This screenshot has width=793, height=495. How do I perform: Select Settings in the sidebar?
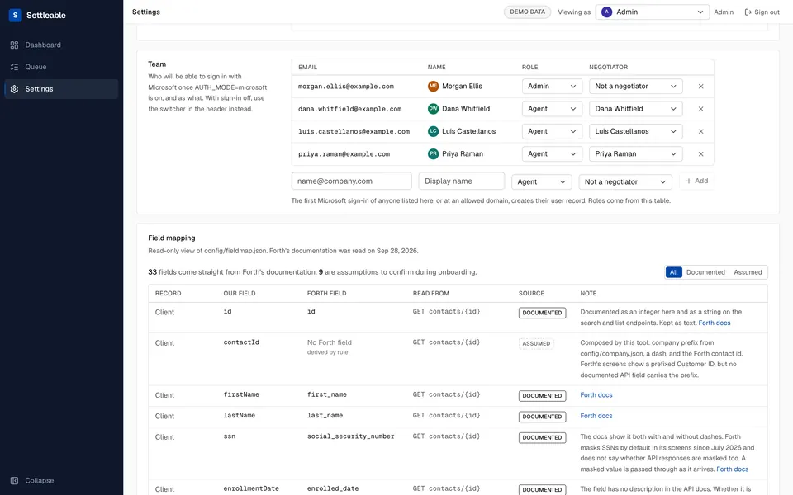click(x=61, y=89)
